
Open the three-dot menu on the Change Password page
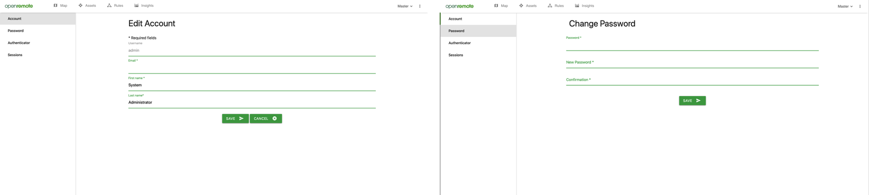[860, 6]
